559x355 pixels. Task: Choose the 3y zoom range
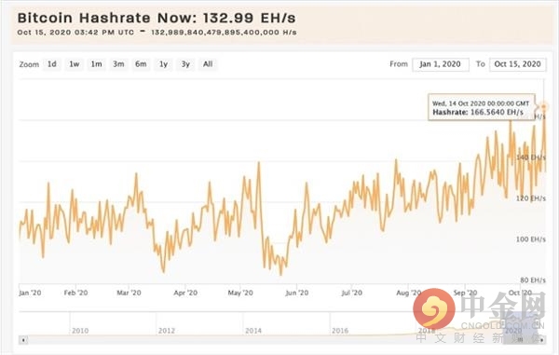[185, 64]
